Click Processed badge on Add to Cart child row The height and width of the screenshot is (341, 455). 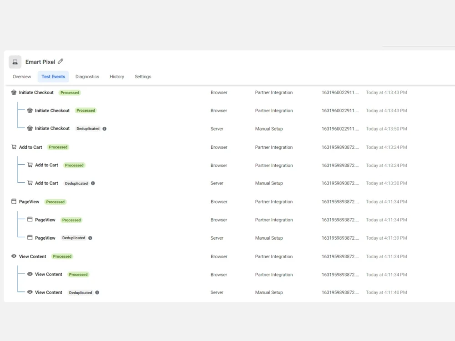pos(74,165)
